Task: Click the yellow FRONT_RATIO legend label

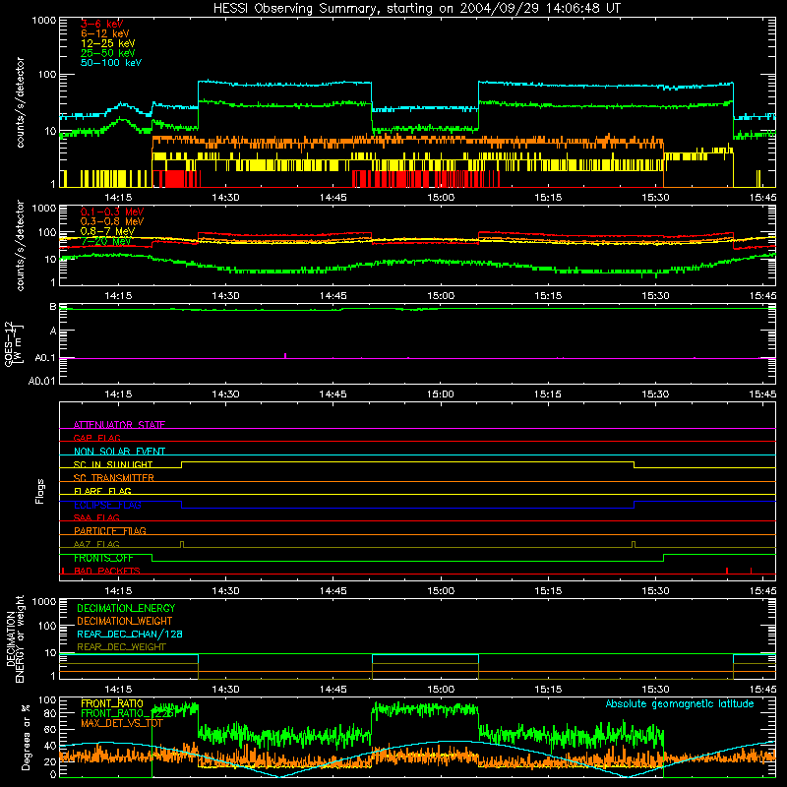Action: point(112,703)
